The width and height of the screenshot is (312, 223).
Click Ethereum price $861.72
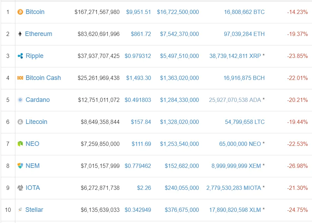pyautogui.click(x=141, y=34)
